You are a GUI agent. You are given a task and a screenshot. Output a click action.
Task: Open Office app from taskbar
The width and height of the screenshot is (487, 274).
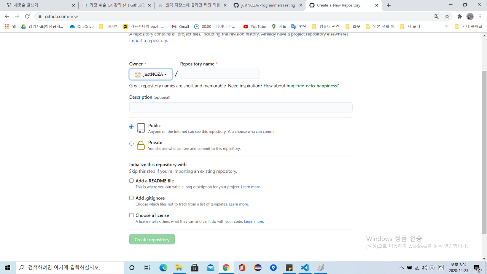(x=242, y=268)
